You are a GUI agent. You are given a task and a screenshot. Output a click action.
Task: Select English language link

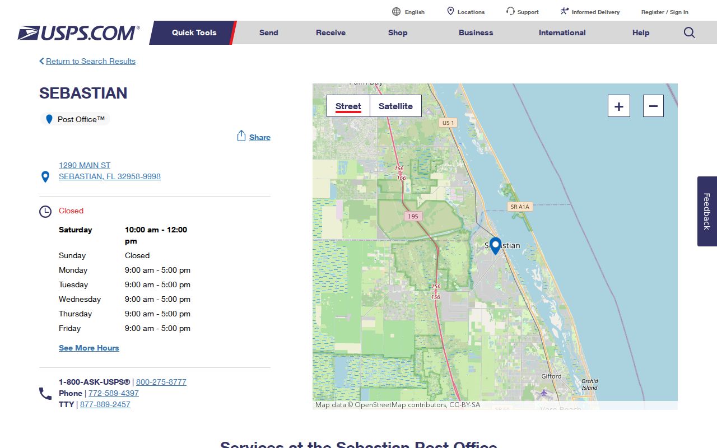tap(415, 12)
